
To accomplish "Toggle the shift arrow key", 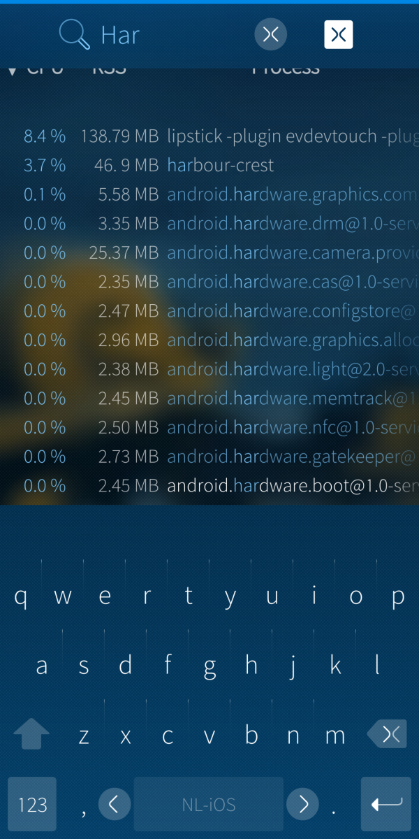I will (31, 734).
